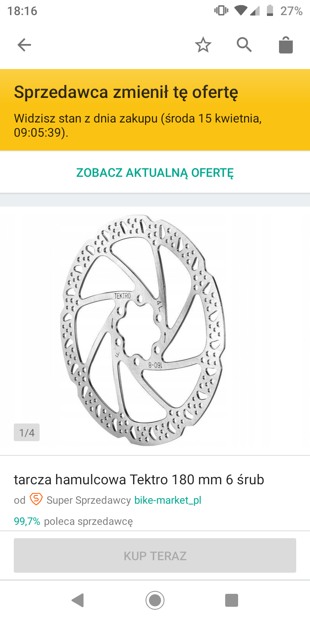310x621 pixels.
Task: Tap the 1/4 image counter badge
Action: (27, 433)
